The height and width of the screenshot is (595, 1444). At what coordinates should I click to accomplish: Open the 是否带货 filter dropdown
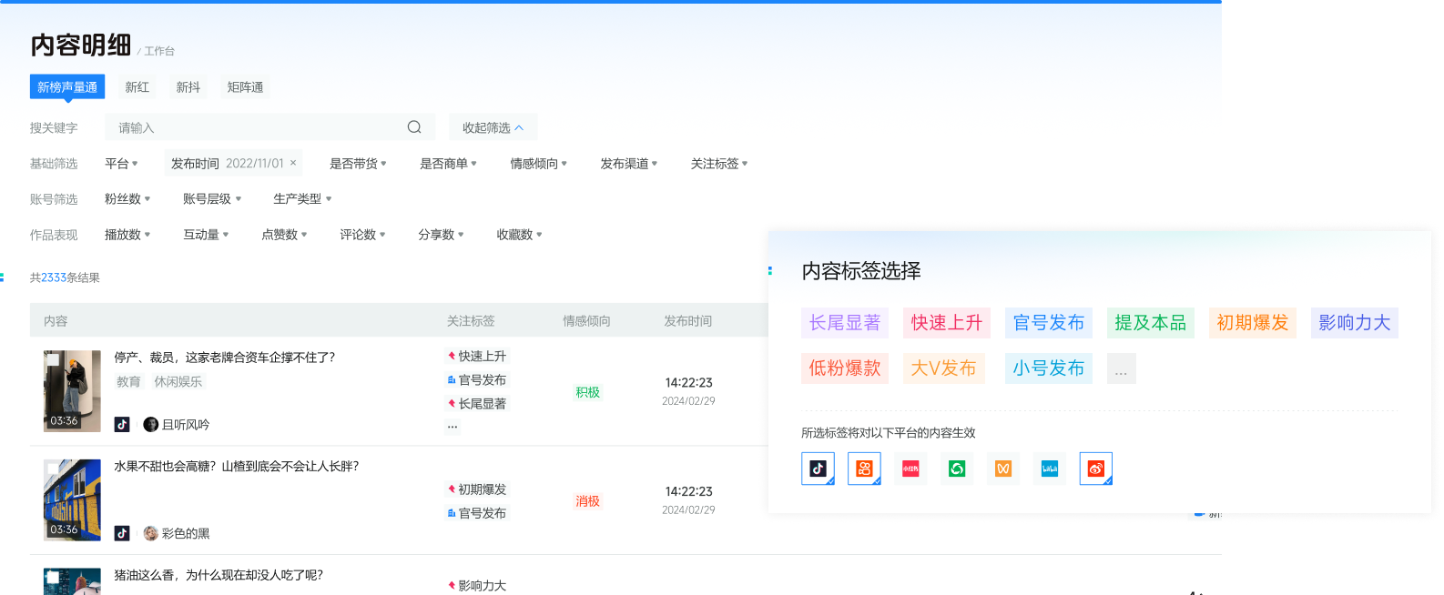pyautogui.click(x=358, y=164)
